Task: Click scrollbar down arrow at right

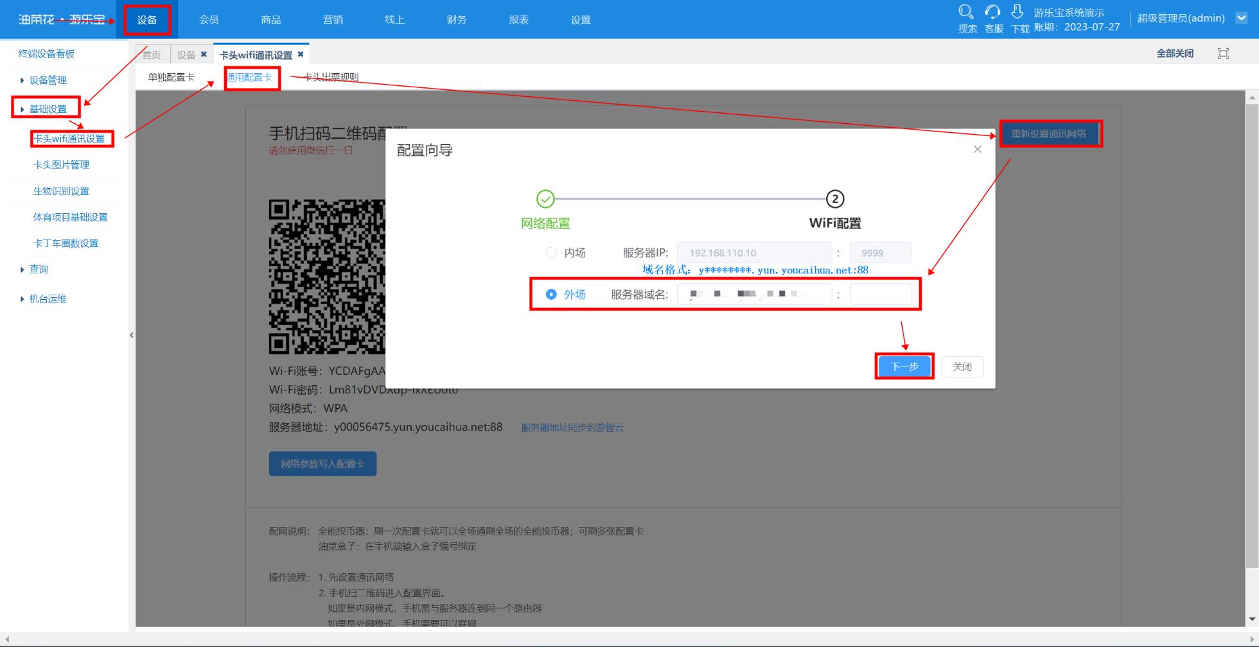Action: tap(1252, 619)
